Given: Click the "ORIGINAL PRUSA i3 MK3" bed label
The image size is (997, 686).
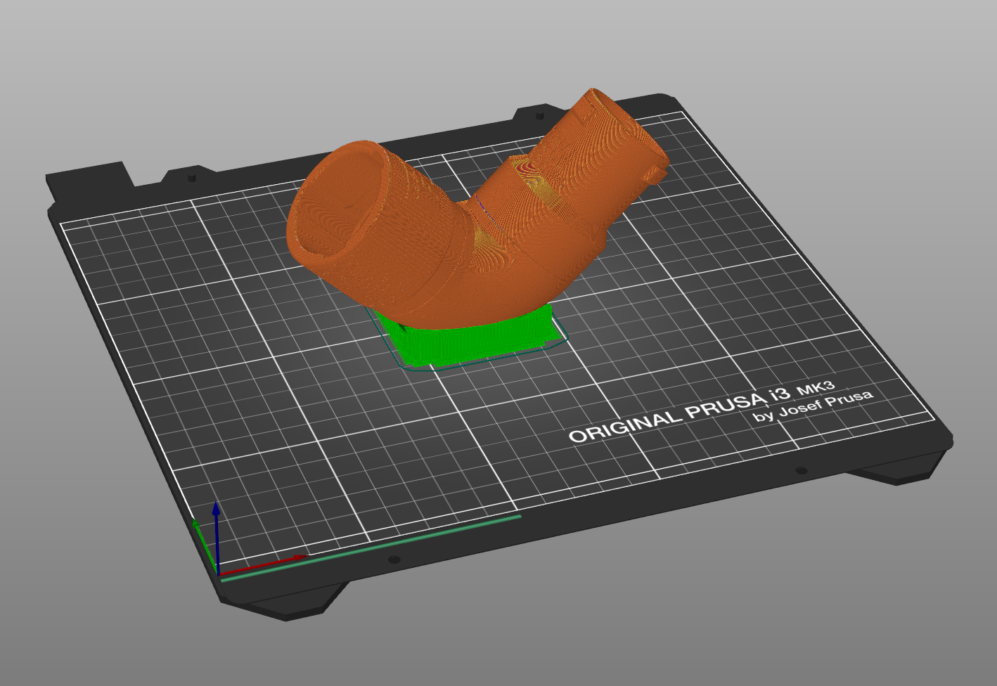Looking at the screenshot, I should 702,412.
